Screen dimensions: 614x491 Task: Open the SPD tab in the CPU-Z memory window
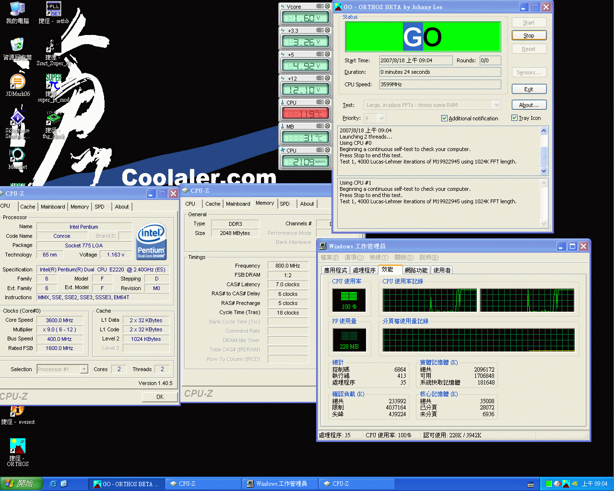(x=284, y=204)
